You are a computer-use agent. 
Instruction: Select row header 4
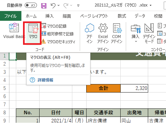[5, 80]
